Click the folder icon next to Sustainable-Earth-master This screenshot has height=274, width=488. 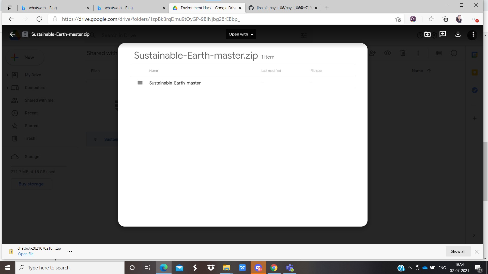(140, 83)
